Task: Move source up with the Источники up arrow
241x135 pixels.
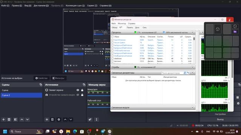Action: click(65, 120)
